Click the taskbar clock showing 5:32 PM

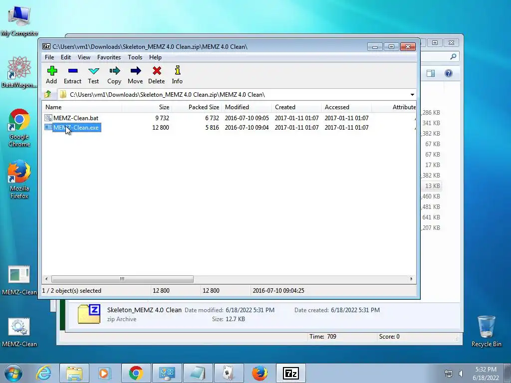[x=486, y=374]
